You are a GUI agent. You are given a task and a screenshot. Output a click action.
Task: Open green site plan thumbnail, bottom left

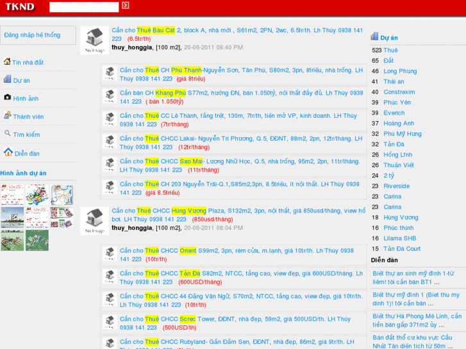point(12,240)
